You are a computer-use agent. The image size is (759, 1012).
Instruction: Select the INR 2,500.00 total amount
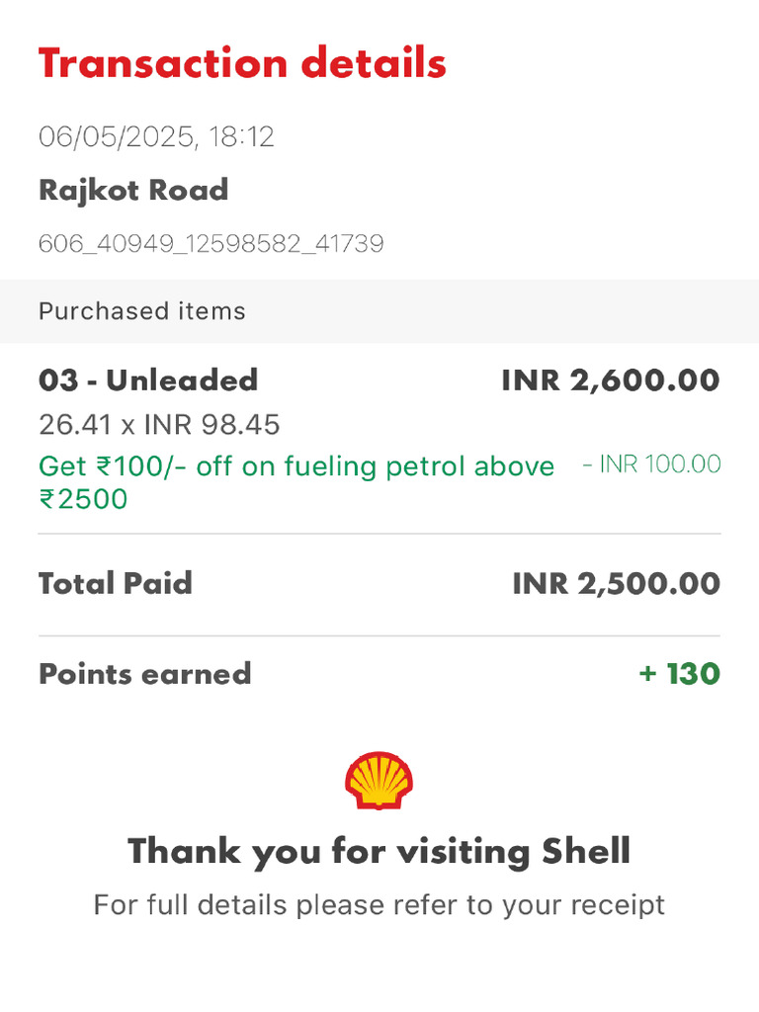[x=616, y=583]
